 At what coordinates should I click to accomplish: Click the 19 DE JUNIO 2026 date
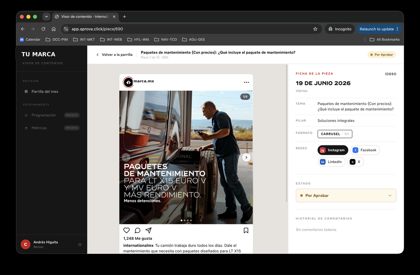pyautogui.click(x=323, y=83)
